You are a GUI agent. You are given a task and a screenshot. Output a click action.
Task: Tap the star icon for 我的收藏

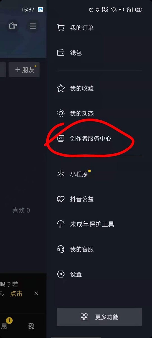[x=61, y=88]
